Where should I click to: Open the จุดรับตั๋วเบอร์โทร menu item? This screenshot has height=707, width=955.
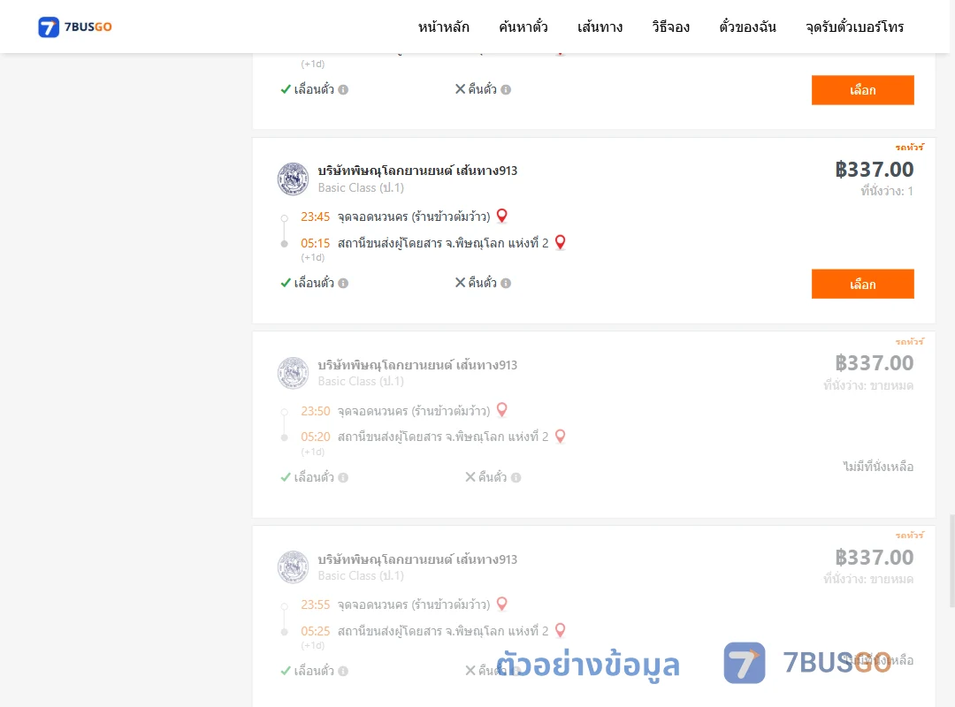pyautogui.click(x=854, y=27)
